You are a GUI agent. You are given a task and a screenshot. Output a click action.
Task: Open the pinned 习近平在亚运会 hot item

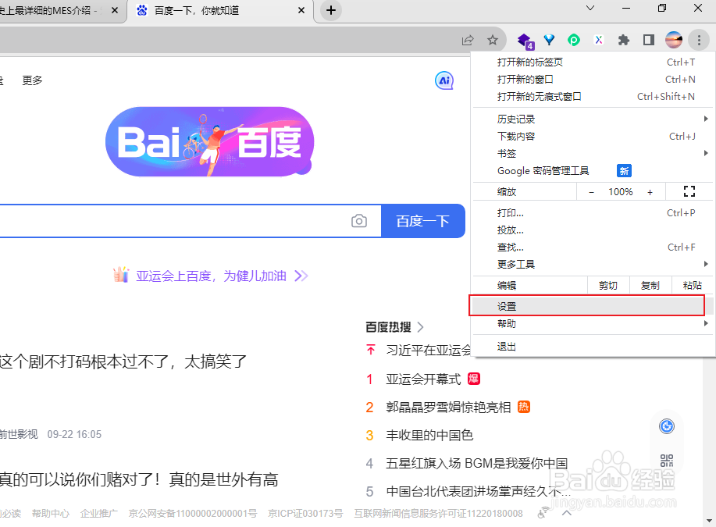(429, 351)
